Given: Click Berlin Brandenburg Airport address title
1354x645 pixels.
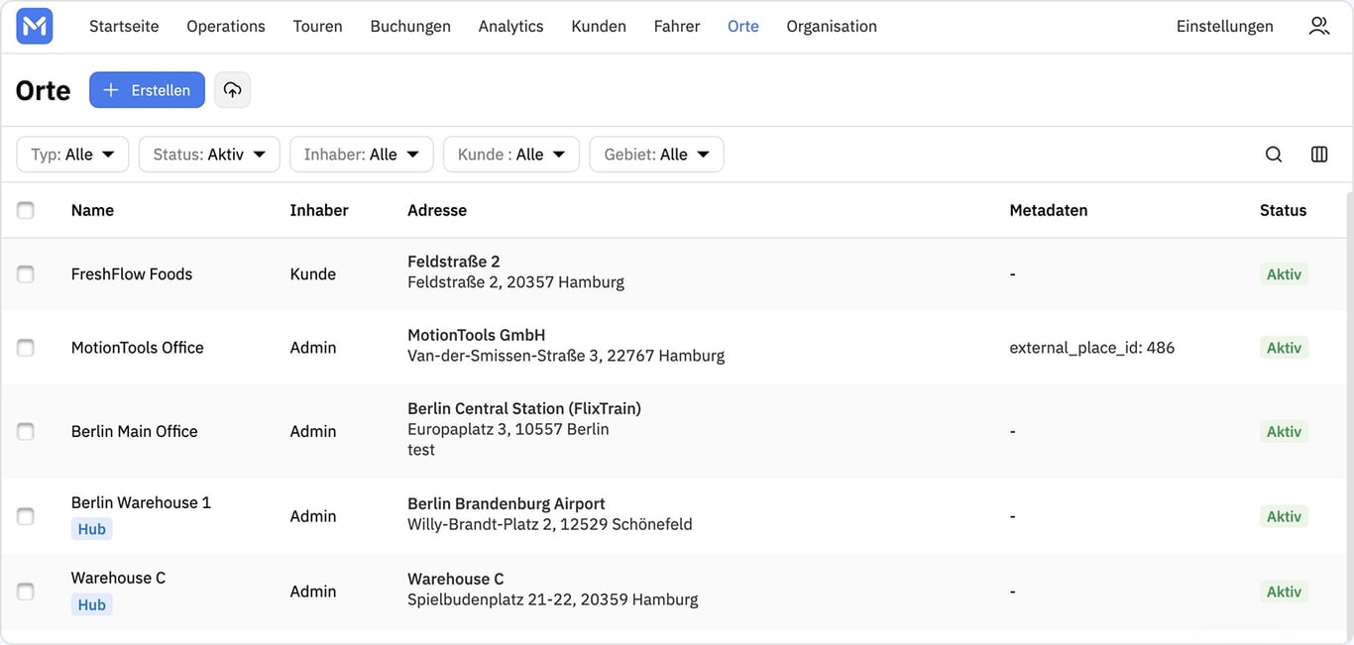Looking at the screenshot, I should [x=507, y=503].
